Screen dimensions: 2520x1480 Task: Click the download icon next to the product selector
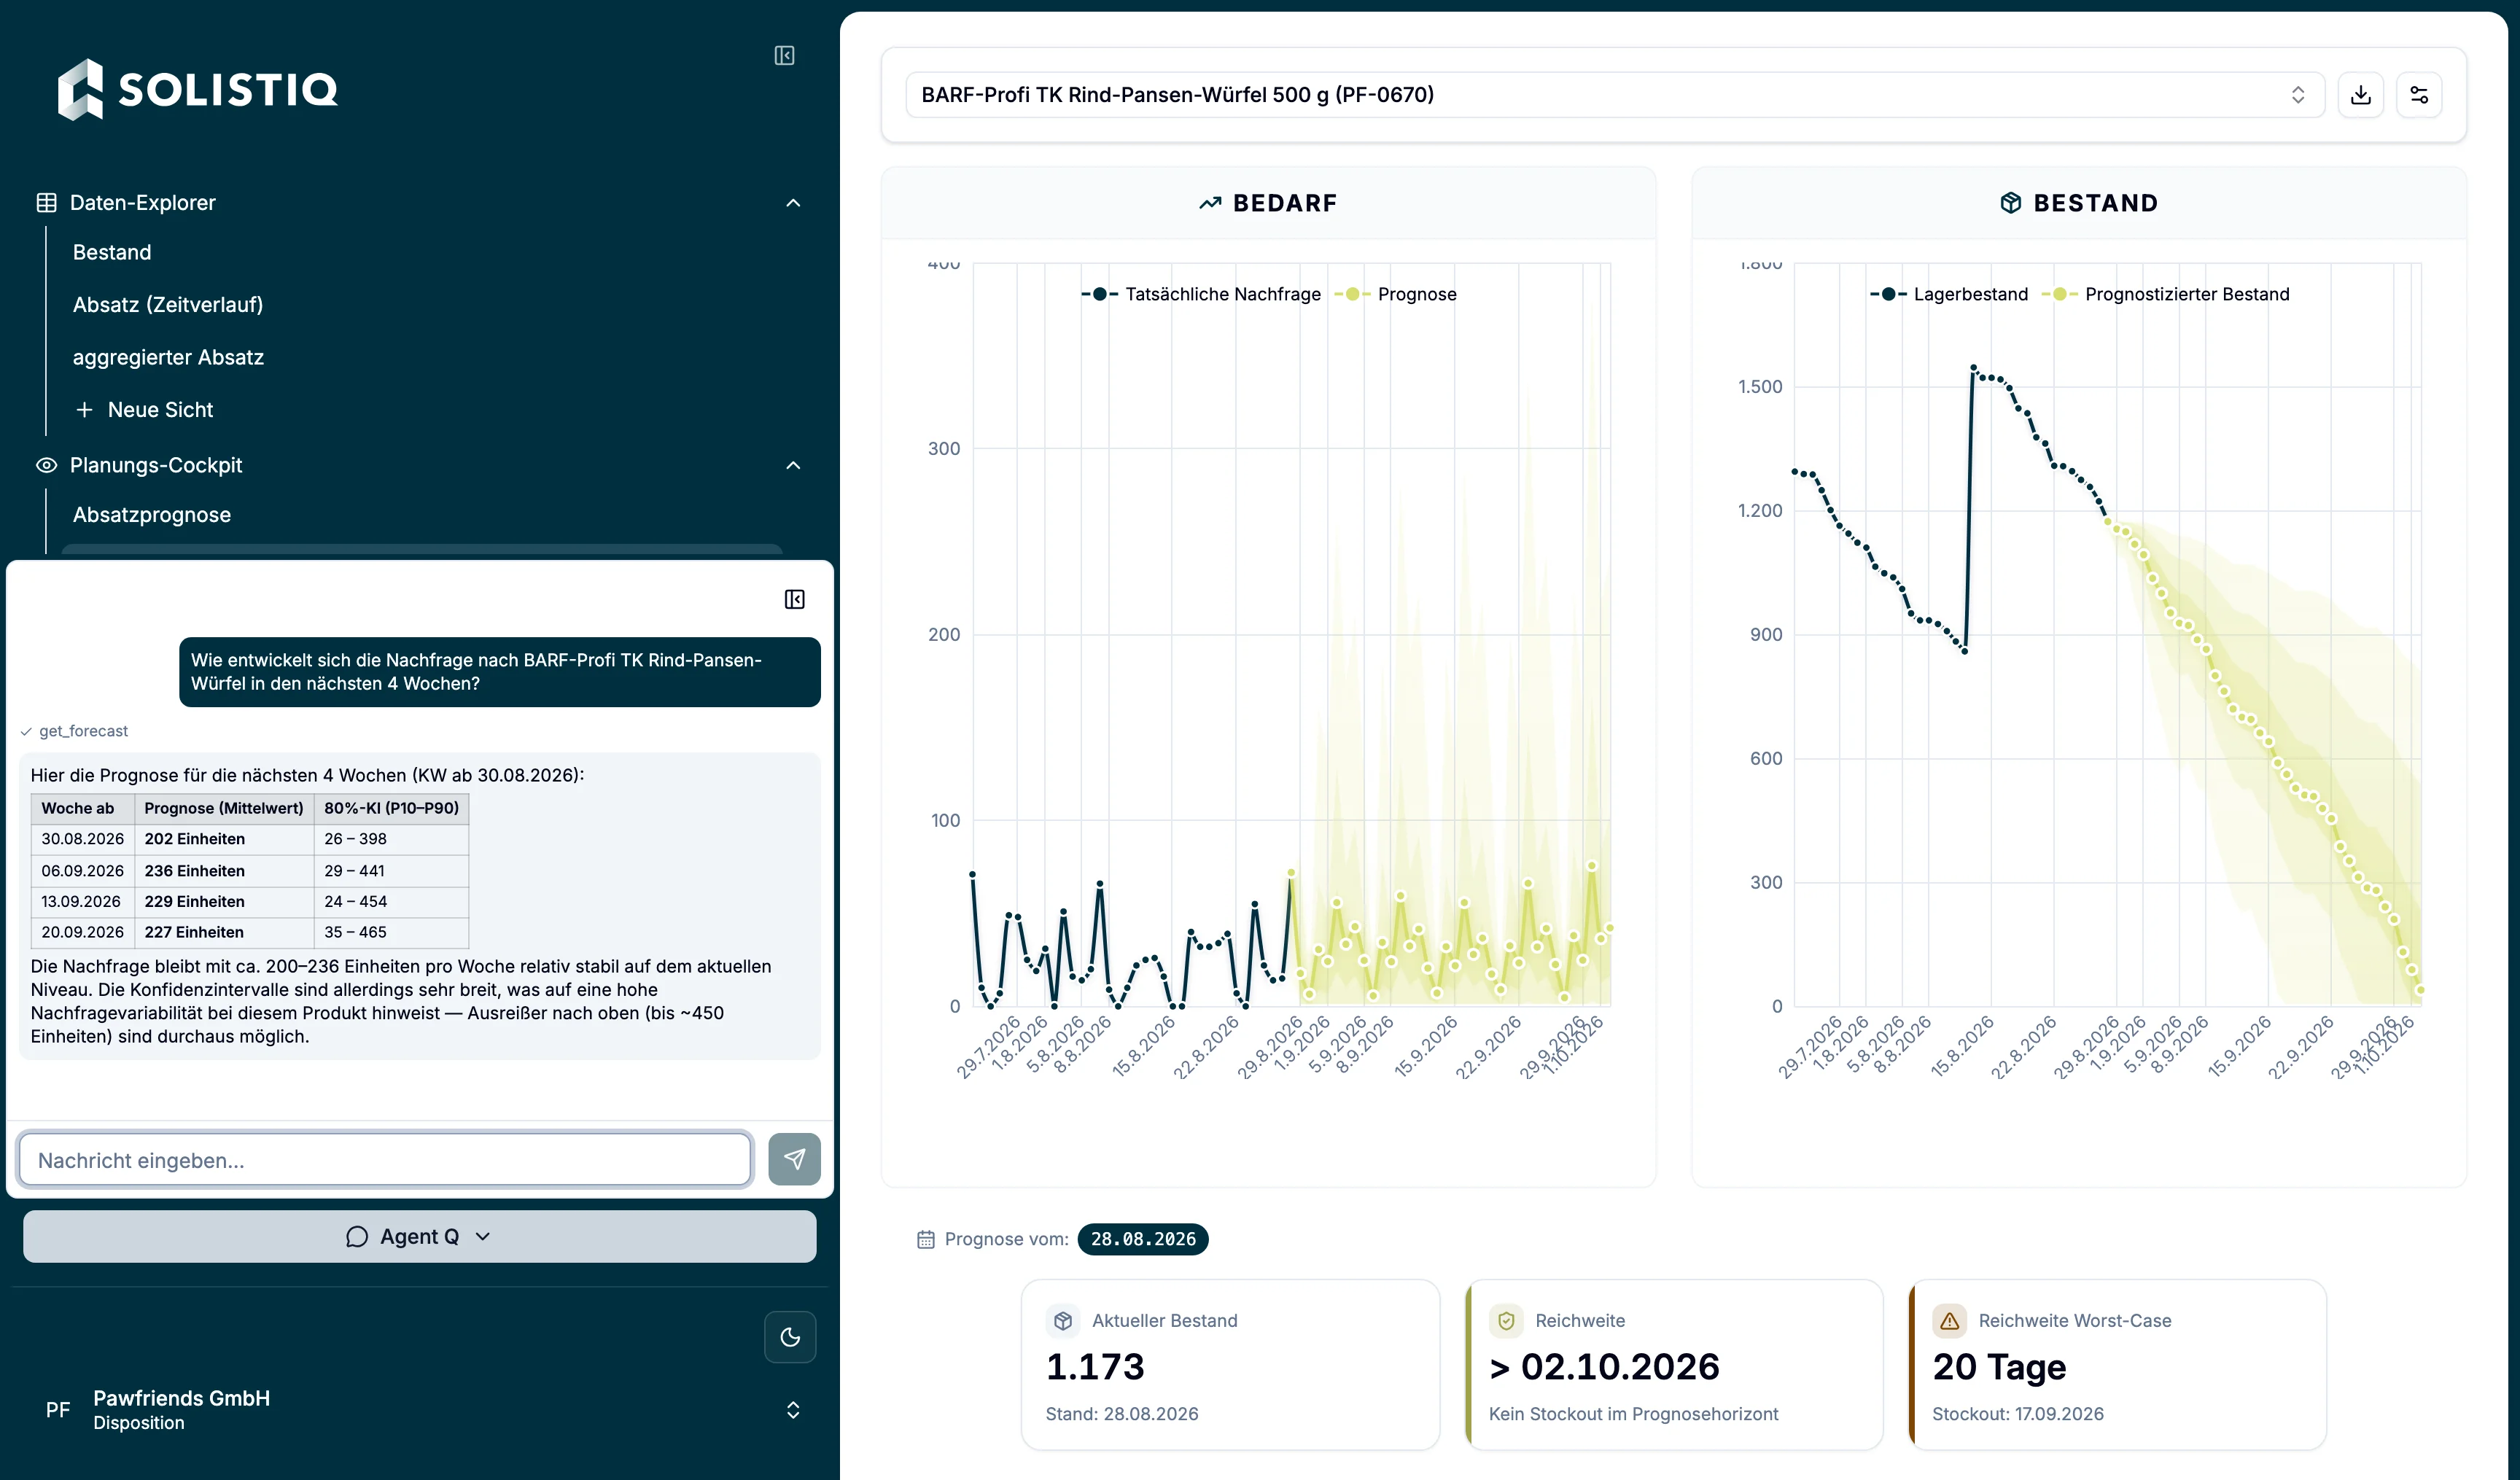(2360, 95)
